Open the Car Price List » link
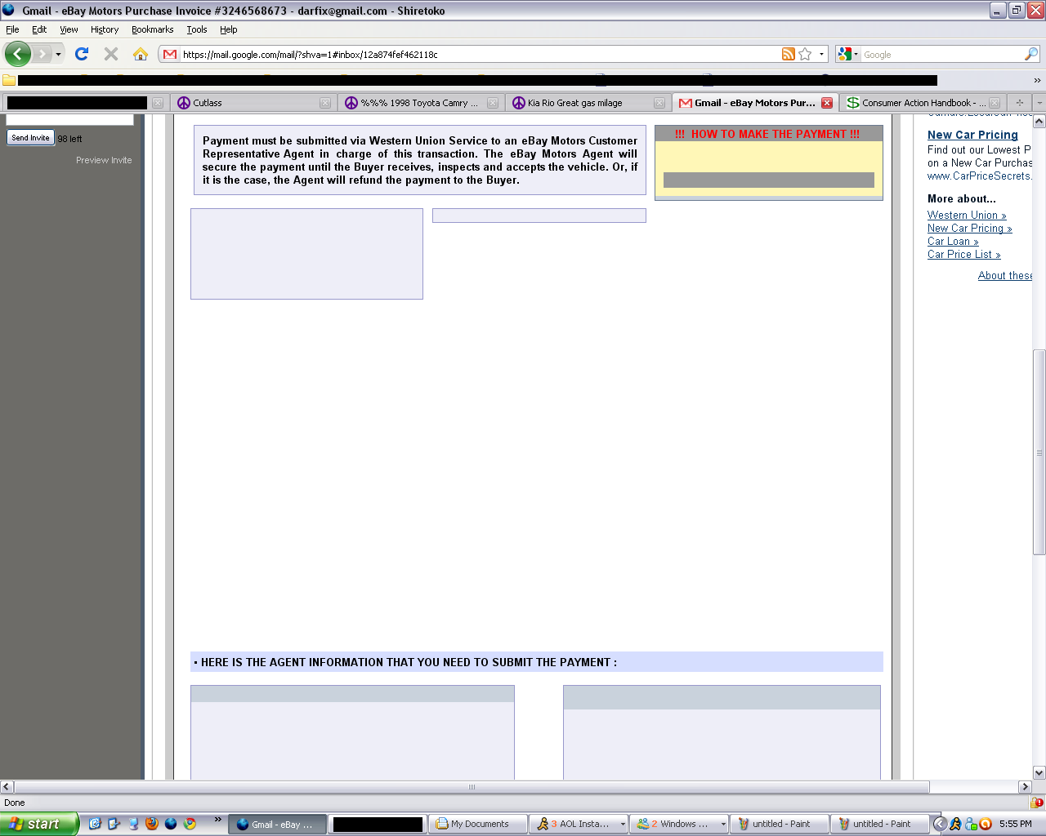 [963, 254]
